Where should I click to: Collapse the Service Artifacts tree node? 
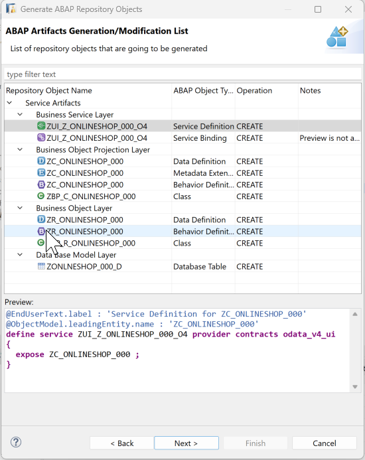(x=9, y=103)
